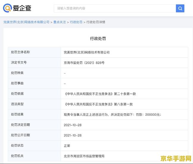Image resolution: width=193 pixels, height=164 pixels.
Task: Select the 第二十条第一款 legal basis text
Action: [x=125, y=94]
